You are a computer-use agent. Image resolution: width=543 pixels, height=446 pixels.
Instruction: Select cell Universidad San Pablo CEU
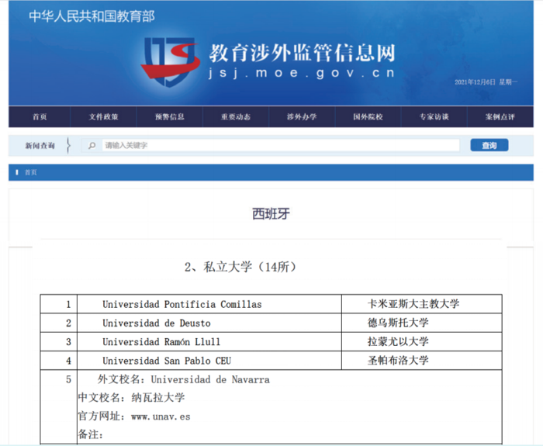209,361
